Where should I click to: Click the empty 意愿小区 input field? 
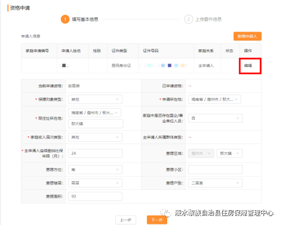click(x=215, y=170)
